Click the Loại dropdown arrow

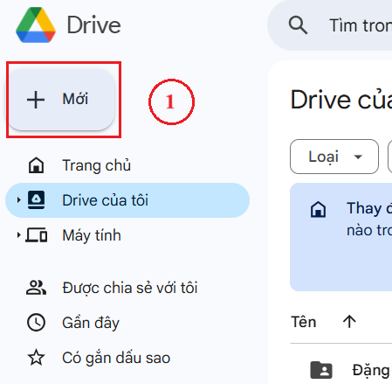tap(358, 157)
